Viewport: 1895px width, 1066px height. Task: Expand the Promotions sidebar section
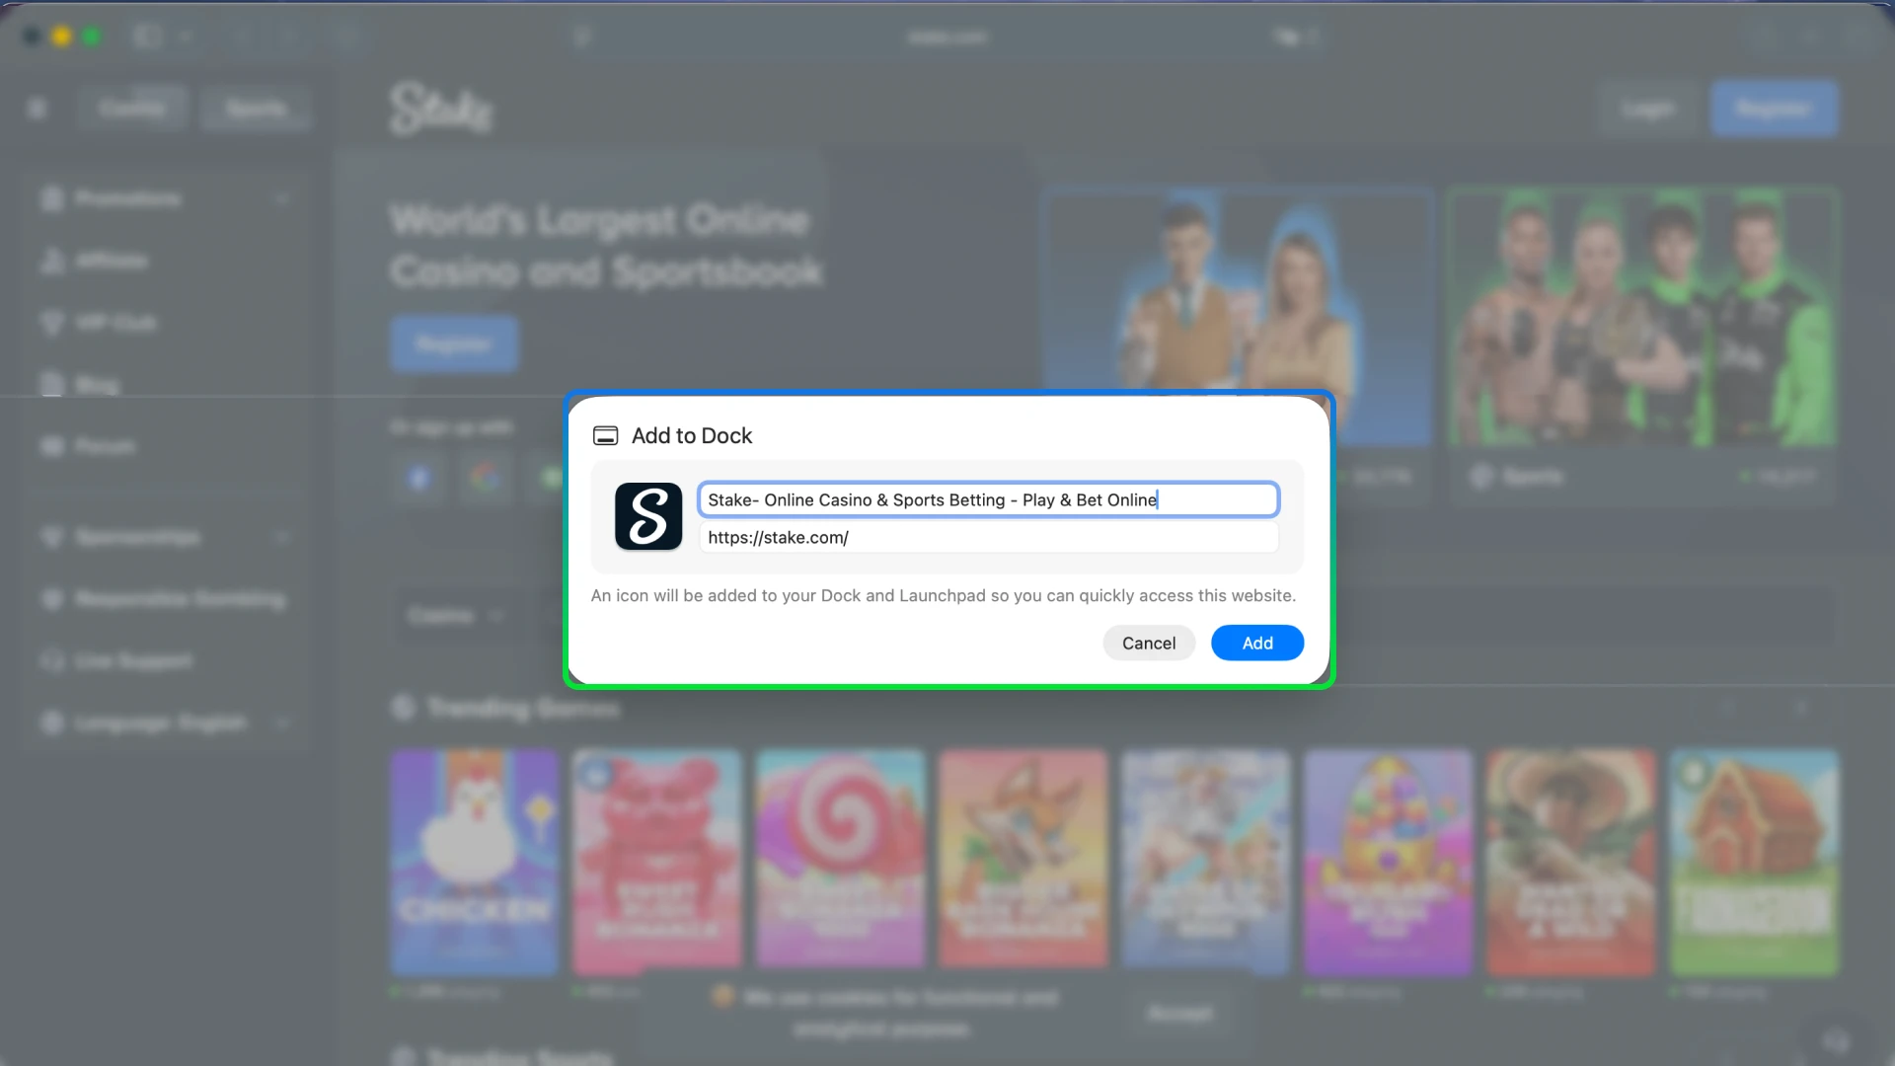click(x=283, y=198)
